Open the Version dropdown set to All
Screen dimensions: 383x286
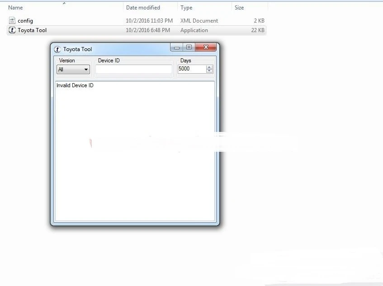pos(73,70)
